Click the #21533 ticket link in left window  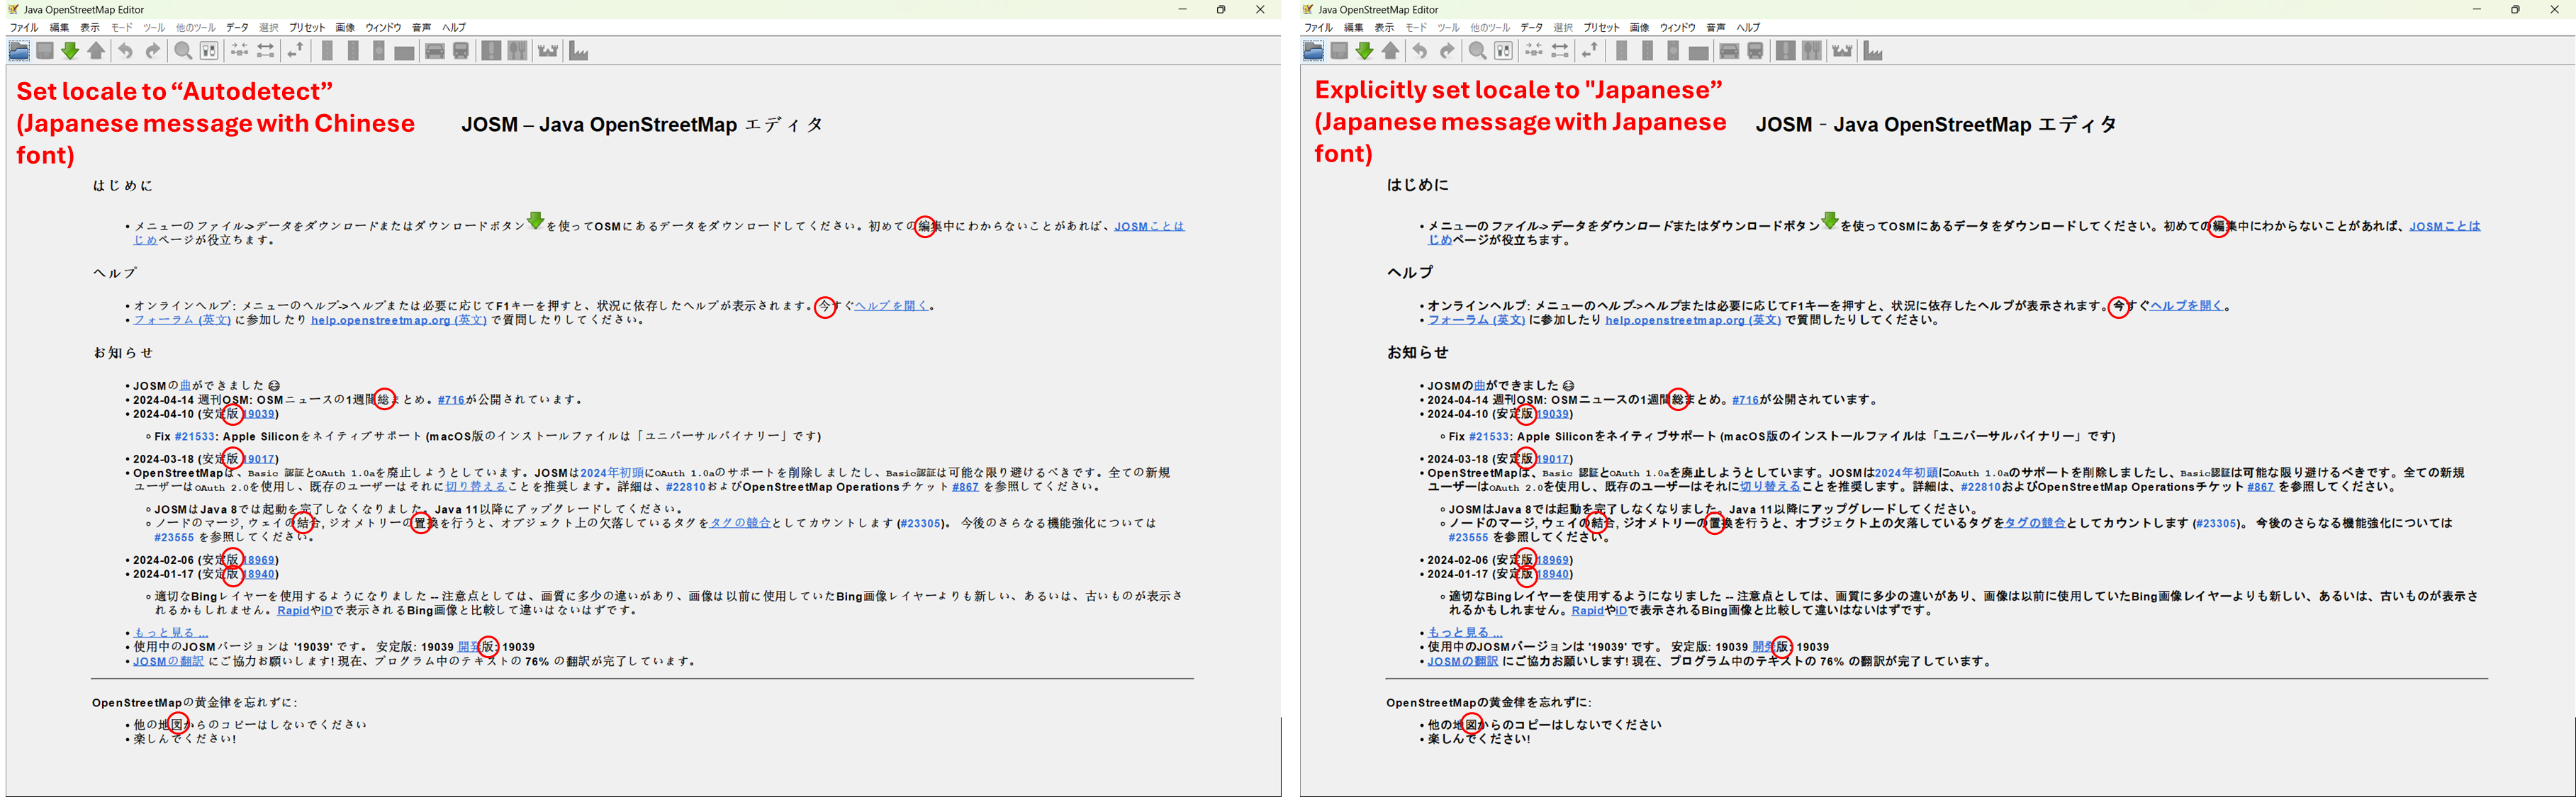click(x=195, y=436)
